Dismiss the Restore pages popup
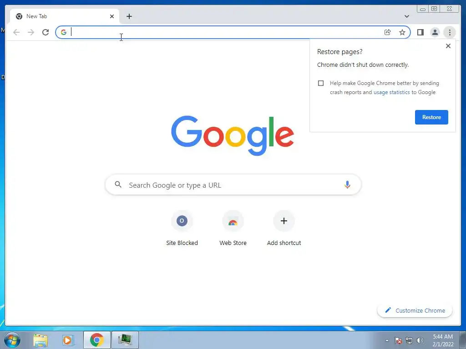 [448, 46]
